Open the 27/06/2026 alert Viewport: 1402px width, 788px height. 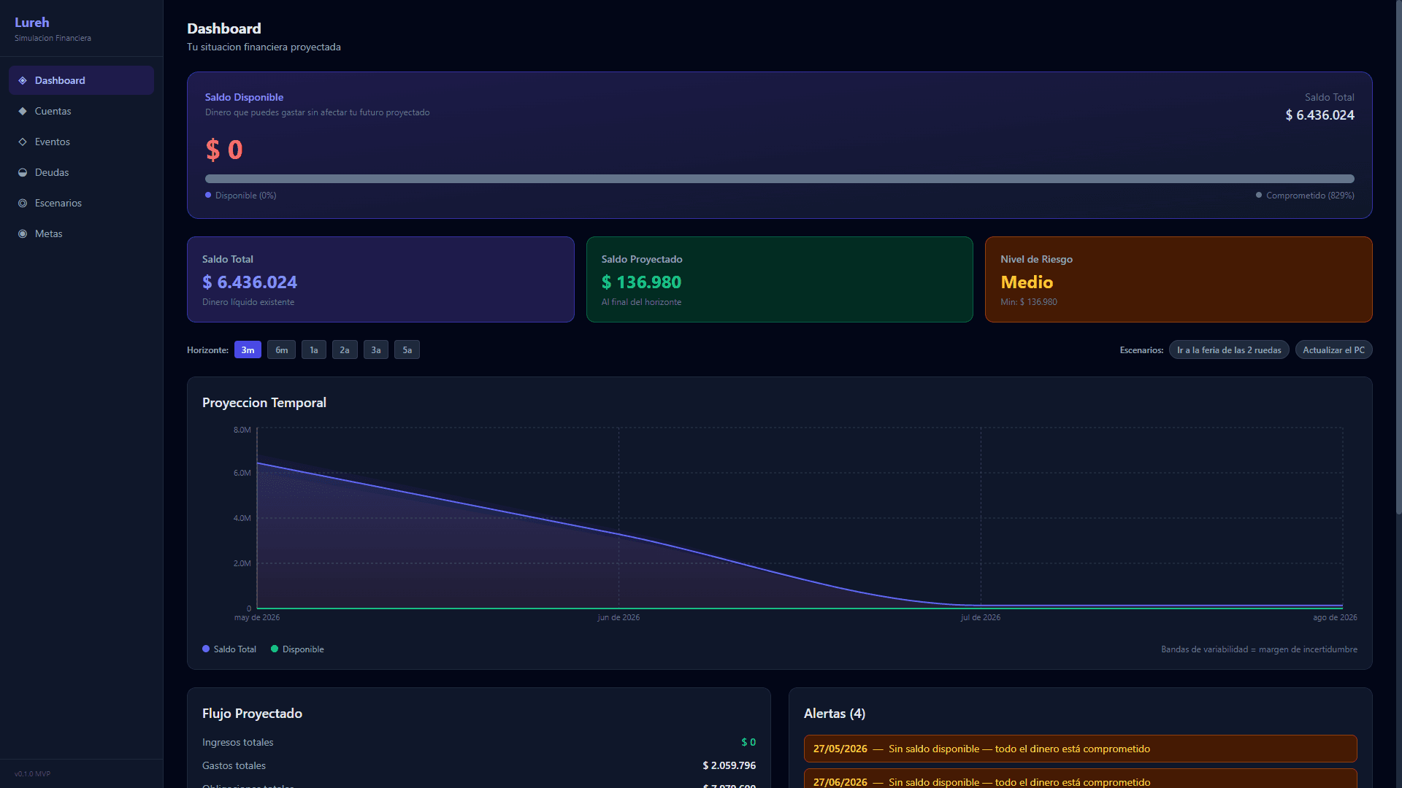point(1081,780)
